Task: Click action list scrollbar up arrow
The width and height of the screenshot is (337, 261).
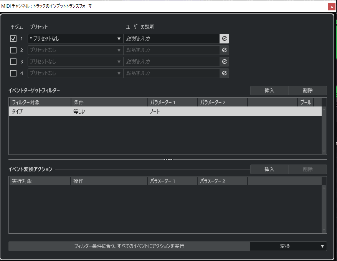Action: pyautogui.click(x=324, y=188)
